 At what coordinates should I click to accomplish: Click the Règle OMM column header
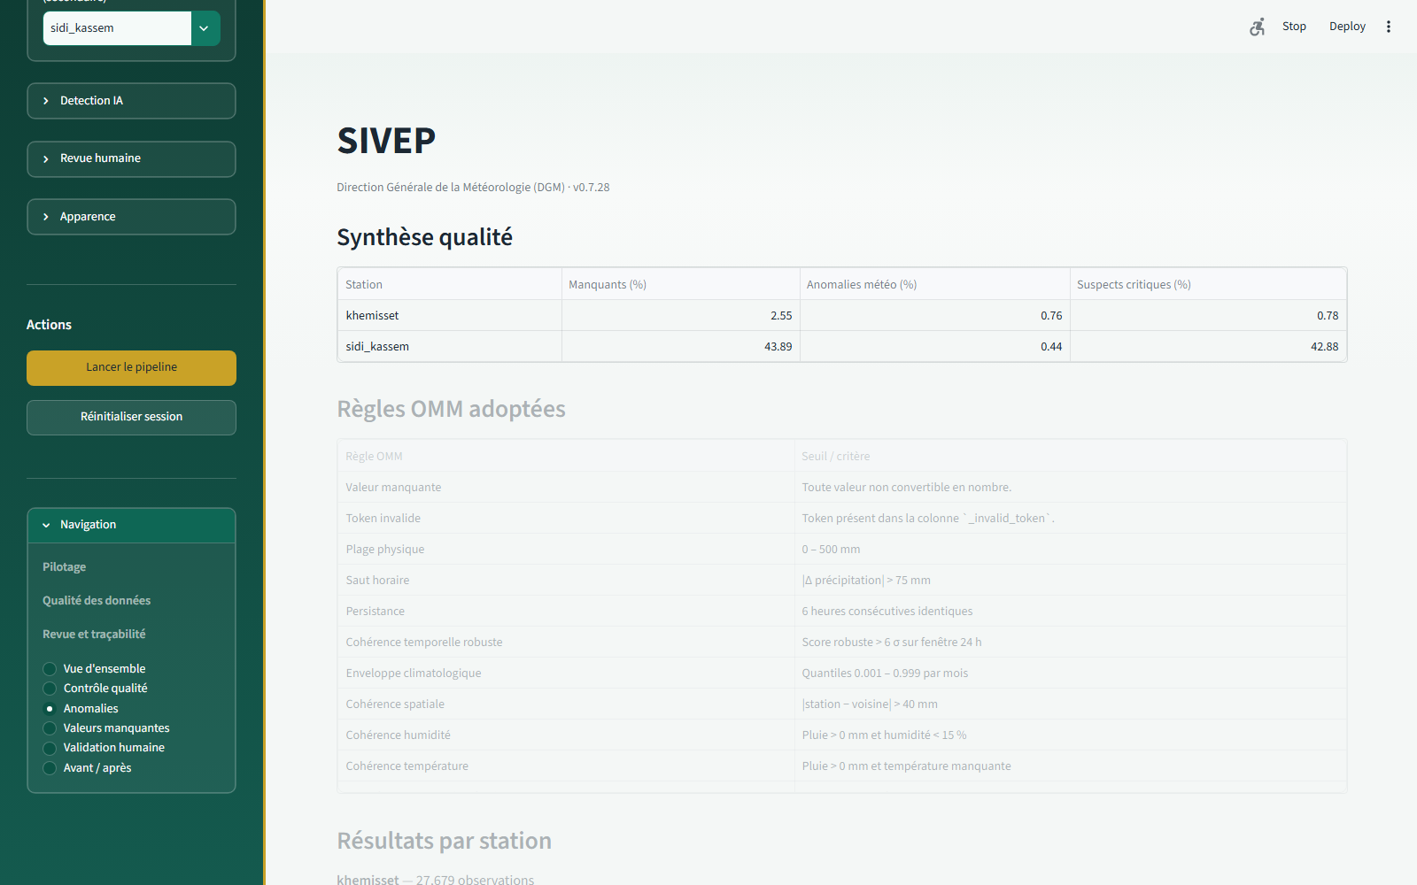coord(566,456)
